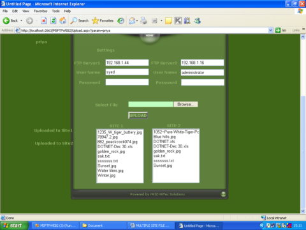Select DOTNET-Dec 30.xls in Site 1 list
Screen dimensions: 306x230
coord(115,146)
